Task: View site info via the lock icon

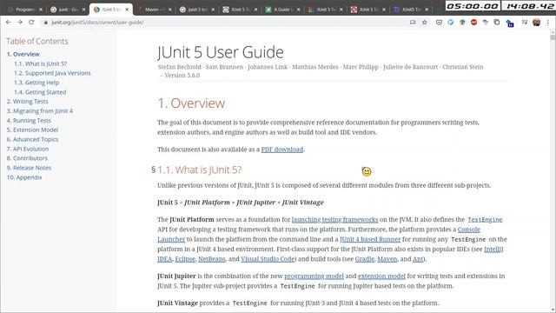Action: click(45, 23)
